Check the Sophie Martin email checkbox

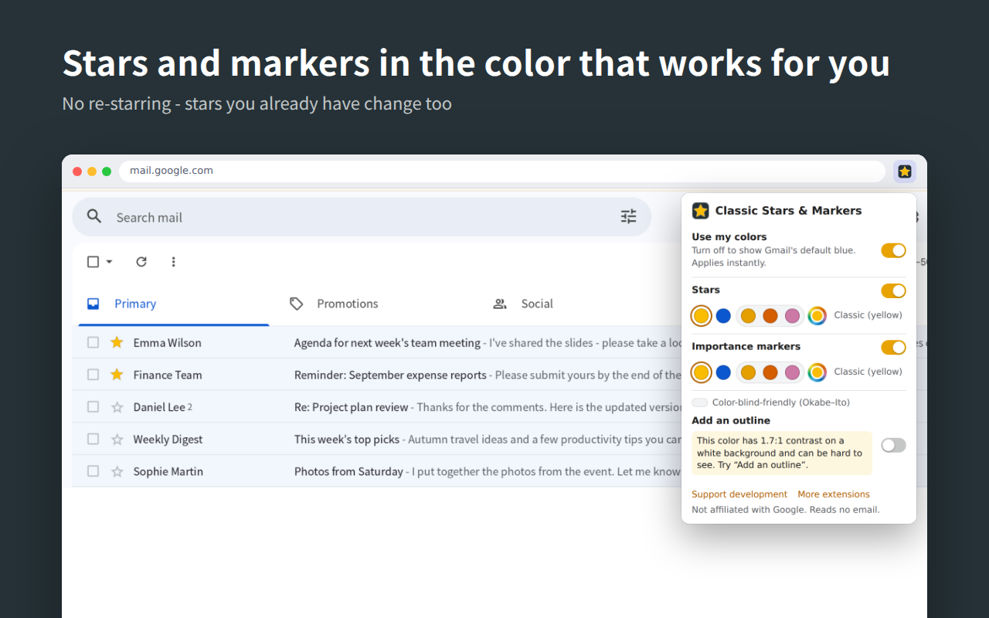click(x=93, y=471)
